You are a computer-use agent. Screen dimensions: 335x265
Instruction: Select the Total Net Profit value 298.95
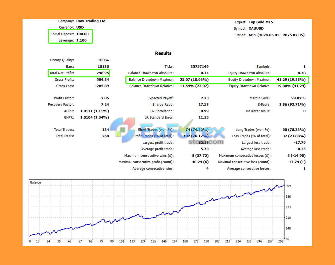(103, 73)
